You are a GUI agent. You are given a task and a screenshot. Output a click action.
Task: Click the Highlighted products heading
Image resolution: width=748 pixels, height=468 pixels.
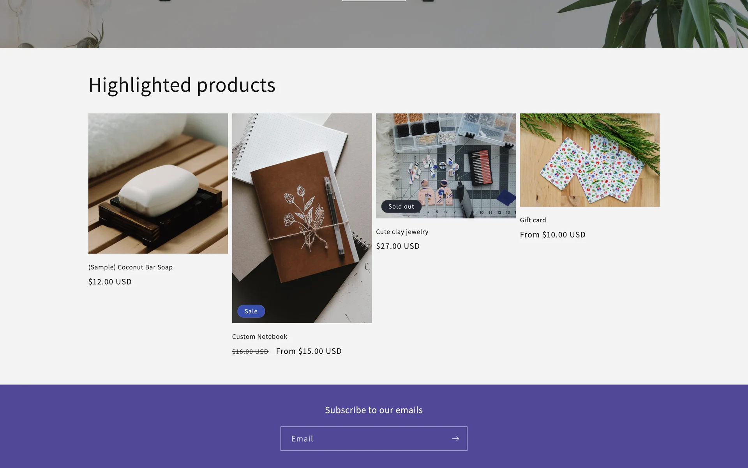[182, 85]
